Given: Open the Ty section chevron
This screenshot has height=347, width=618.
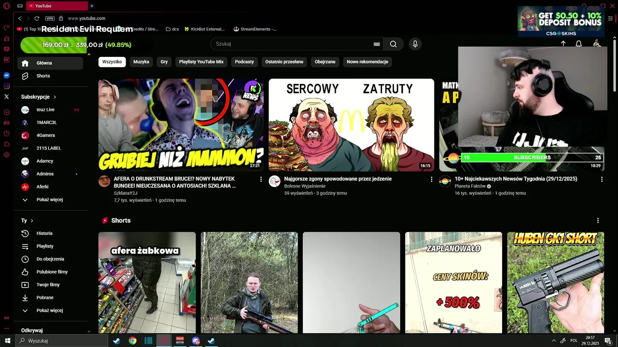Looking at the screenshot, I should [32, 221].
